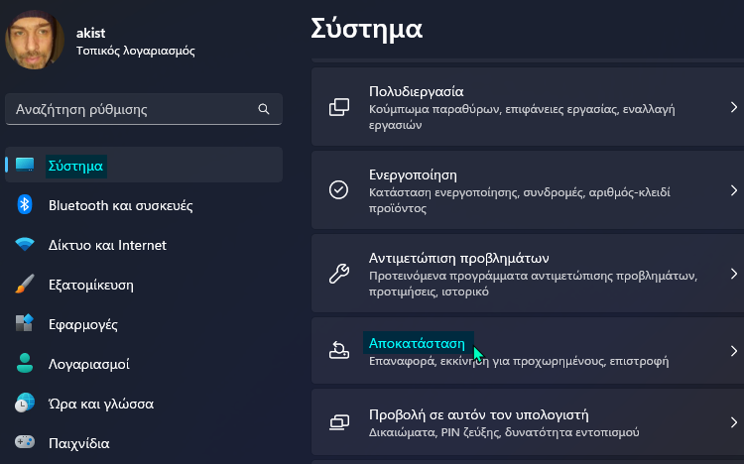Expand Αποκατάσταση via the right chevron
This screenshot has width=744, height=464.
(x=733, y=351)
